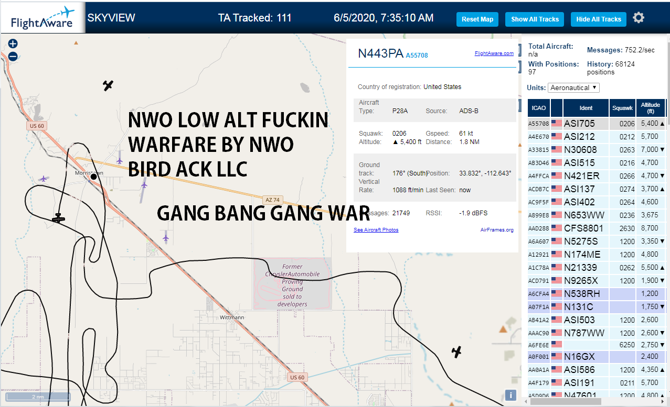
Task: Select the N16GX row
Action: [x=598, y=357]
